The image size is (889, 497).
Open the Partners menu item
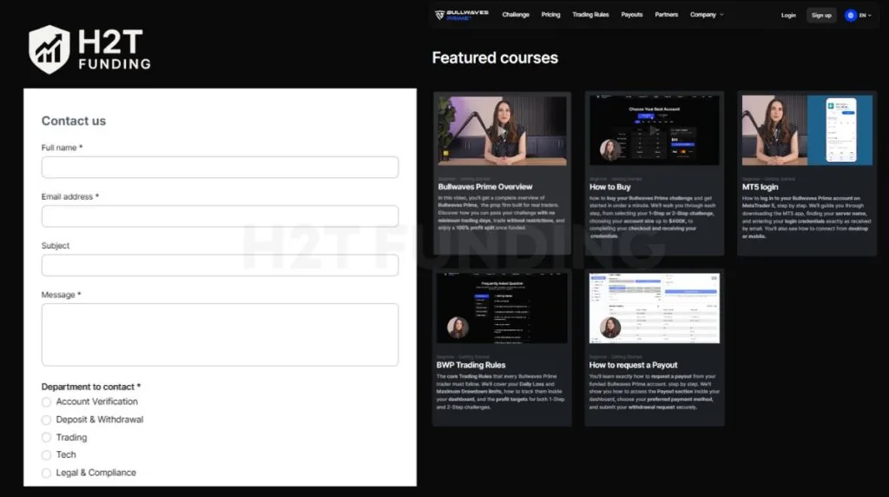pyautogui.click(x=666, y=15)
